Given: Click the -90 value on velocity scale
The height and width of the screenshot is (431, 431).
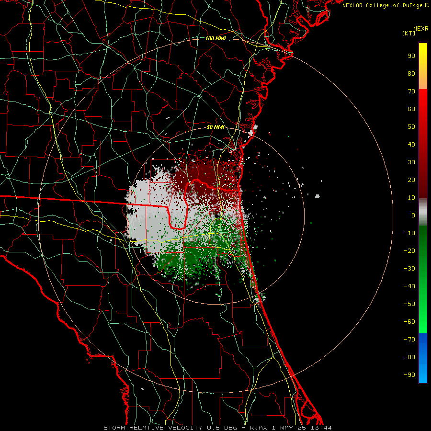Looking at the screenshot, I should [x=409, y=375].
